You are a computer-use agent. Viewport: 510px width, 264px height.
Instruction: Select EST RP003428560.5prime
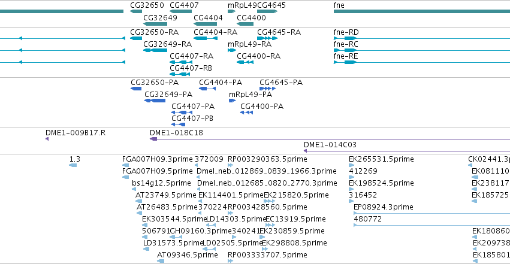click(x=267, y=207)
